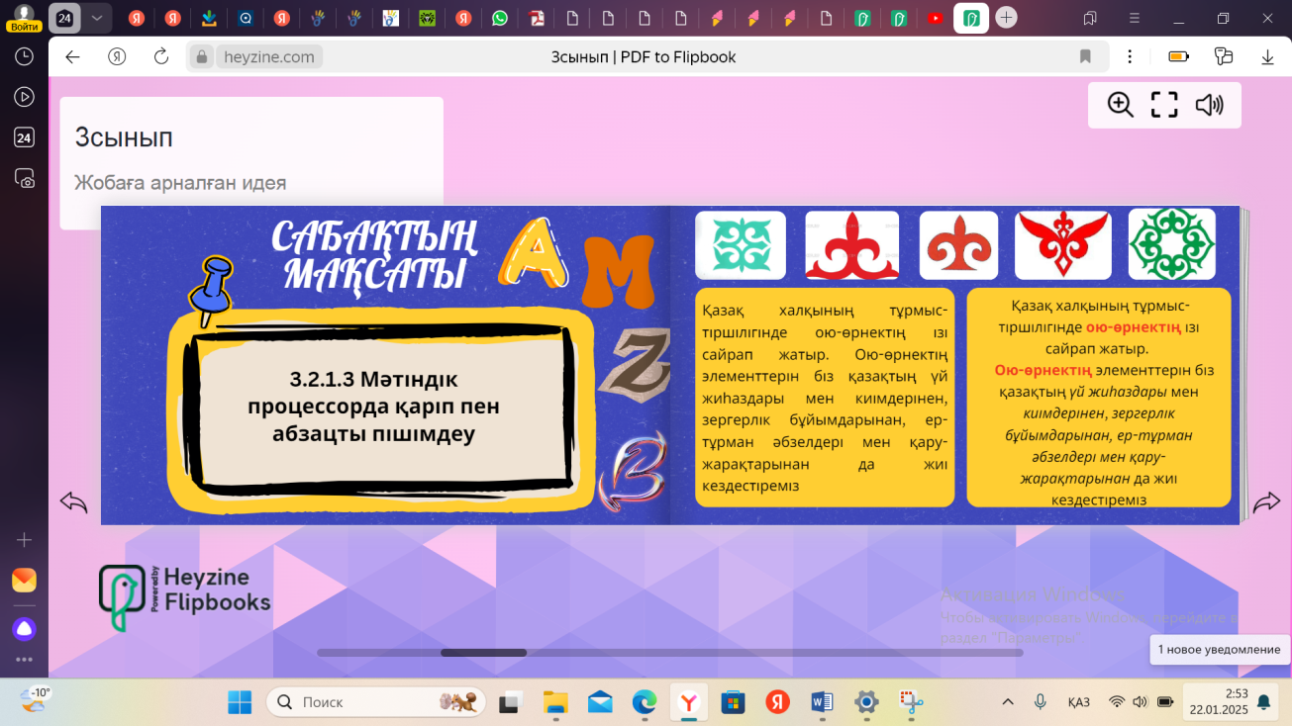1292x726 pixels.
Task: Switch to the YouTube tab
Action: tap(936, 18)
